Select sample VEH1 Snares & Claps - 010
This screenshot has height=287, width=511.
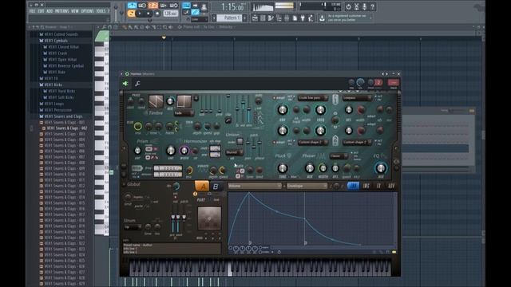pos(65,174)
